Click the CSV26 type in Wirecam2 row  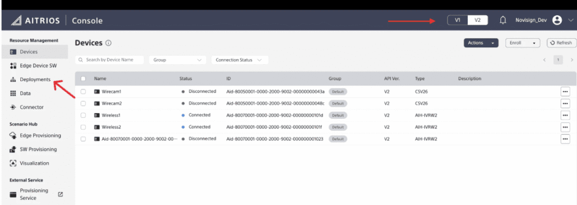pos(421,104)
